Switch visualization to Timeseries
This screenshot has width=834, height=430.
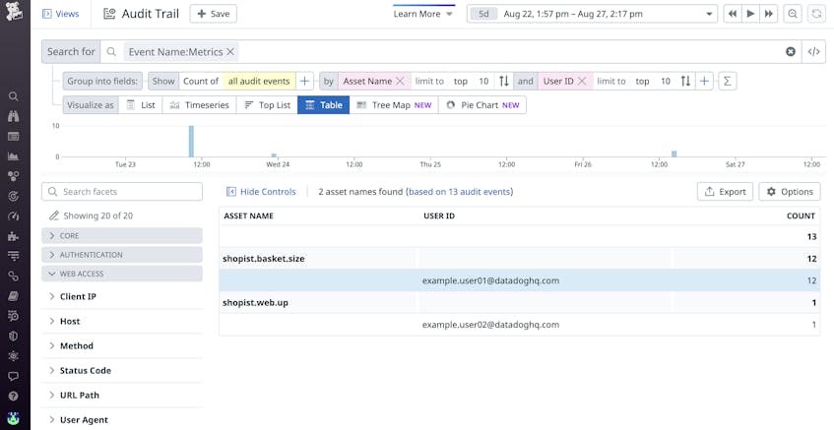[200, 104]
